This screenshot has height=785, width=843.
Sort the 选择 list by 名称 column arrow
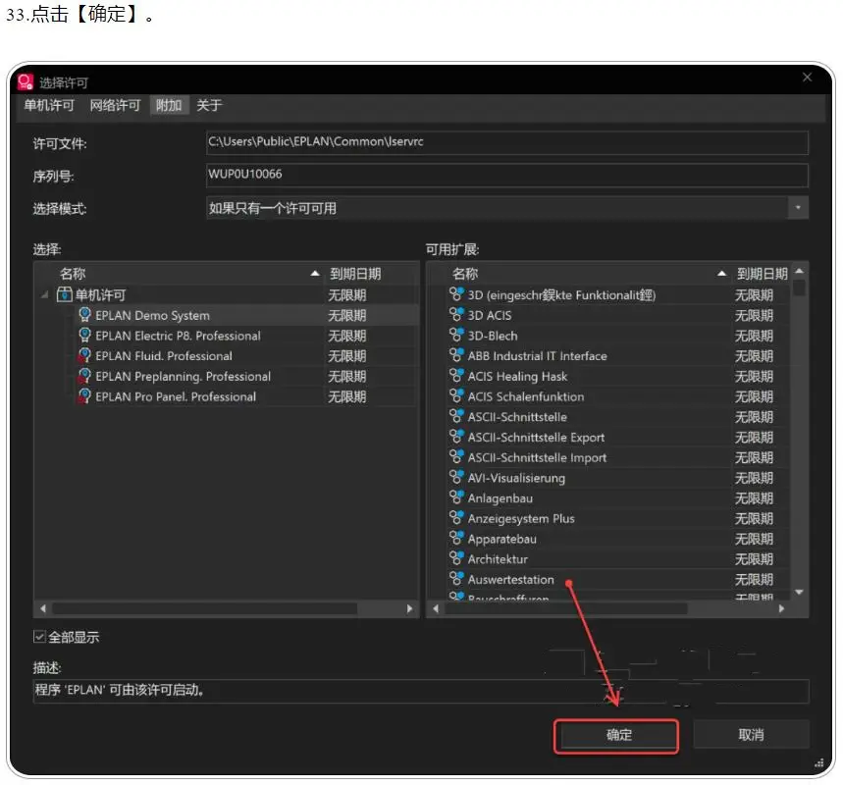point(315,274)
